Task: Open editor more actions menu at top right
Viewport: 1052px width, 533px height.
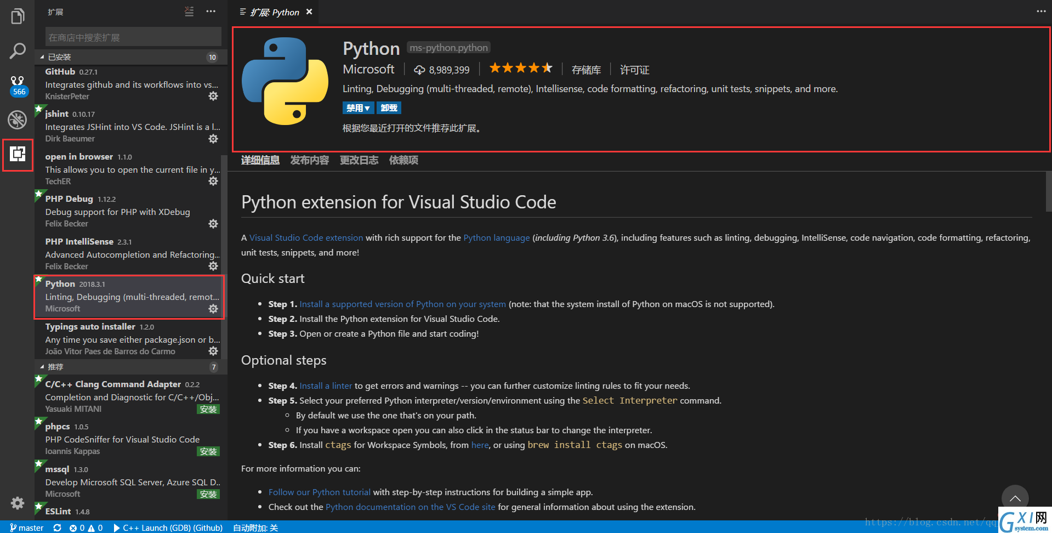Action: pos(1041,12)
